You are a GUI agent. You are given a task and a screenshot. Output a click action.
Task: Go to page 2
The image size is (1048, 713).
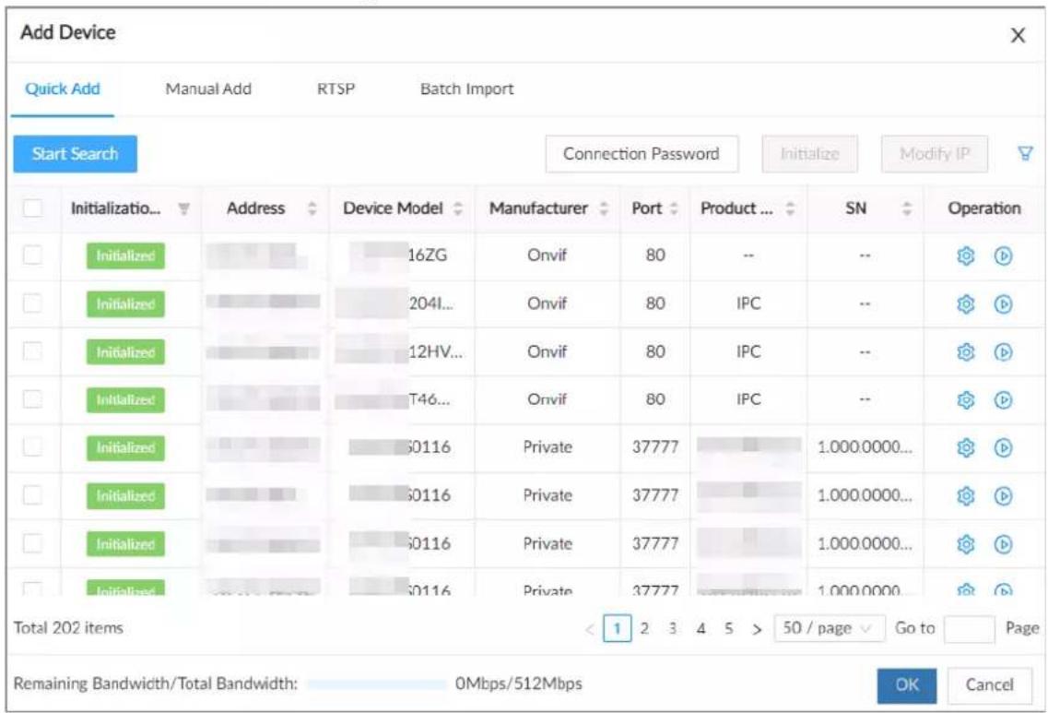[644, 629]
